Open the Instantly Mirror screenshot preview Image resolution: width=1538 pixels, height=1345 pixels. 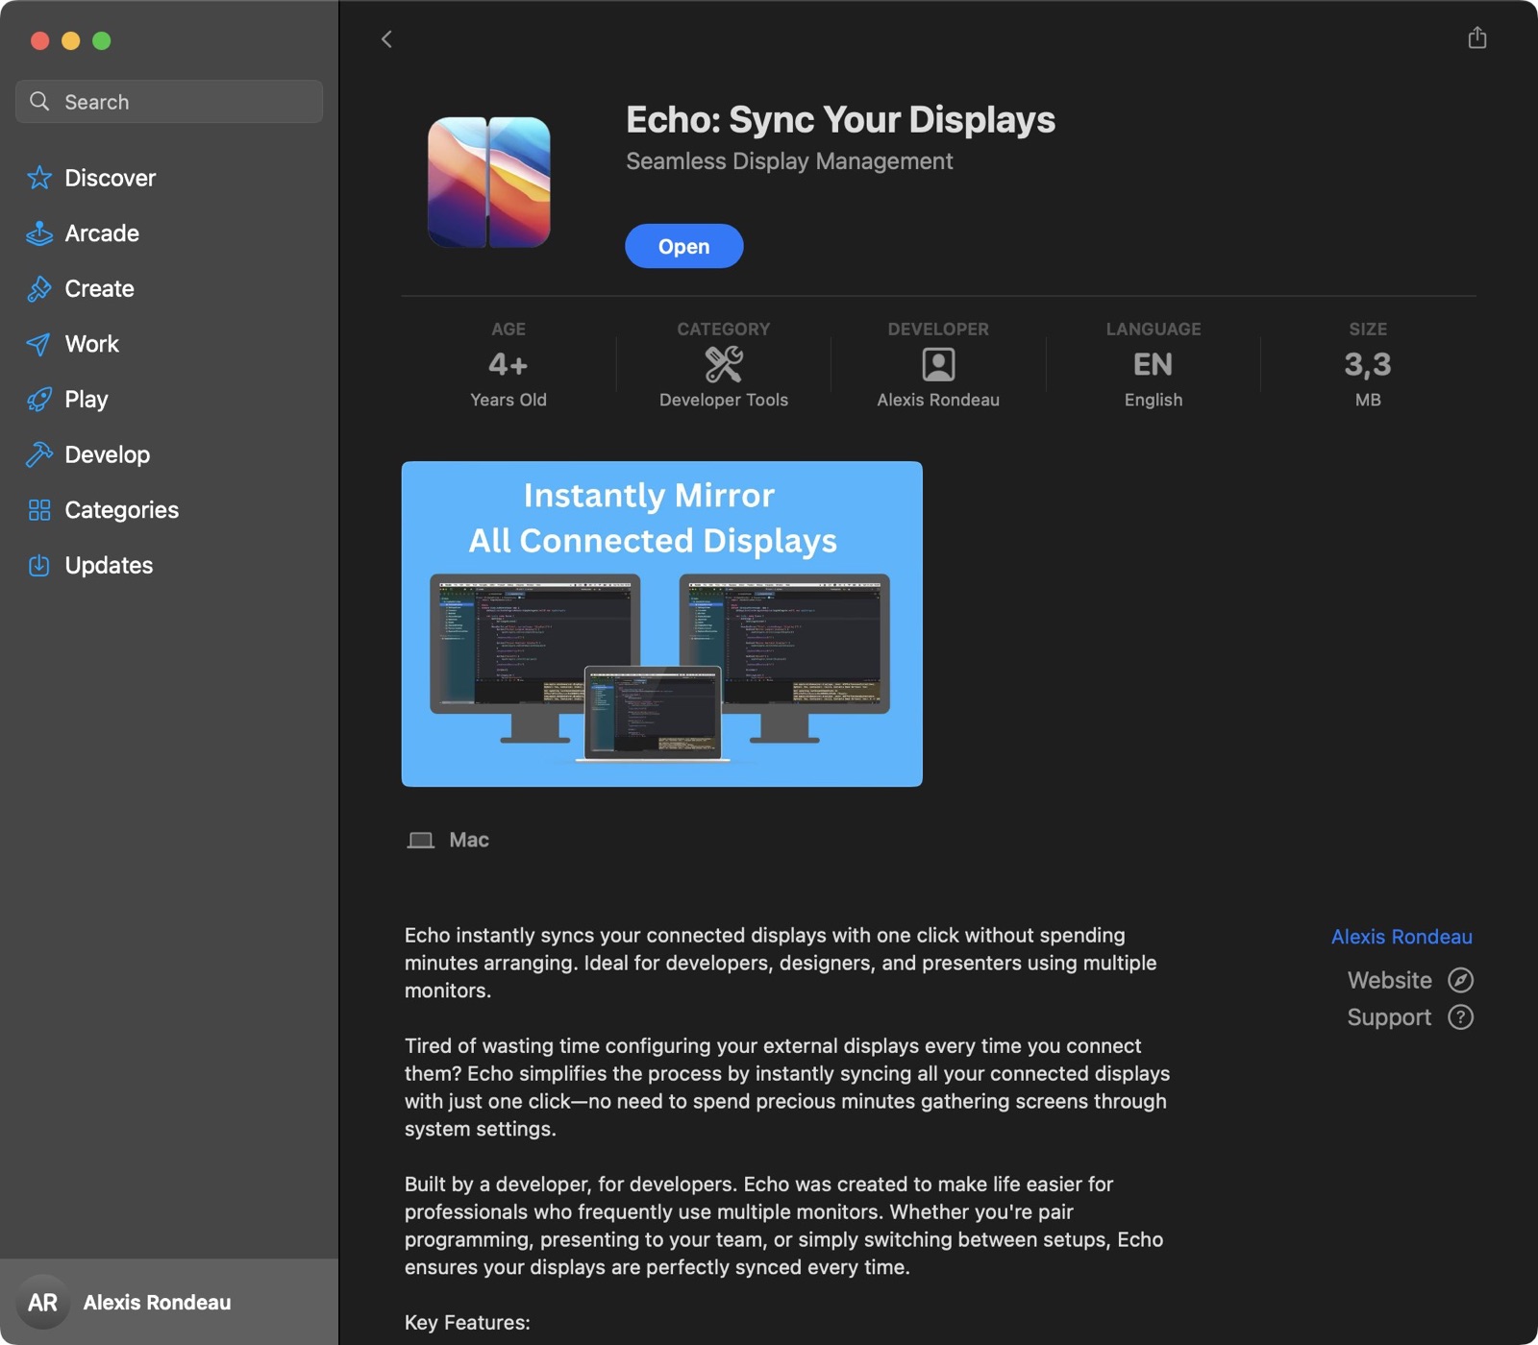tap(661, 624)
